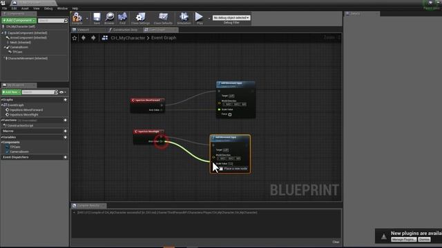The width and height of the screenshot is (442, 248).
Task: Click the search icon in Components panel
Action: (66, 21)
